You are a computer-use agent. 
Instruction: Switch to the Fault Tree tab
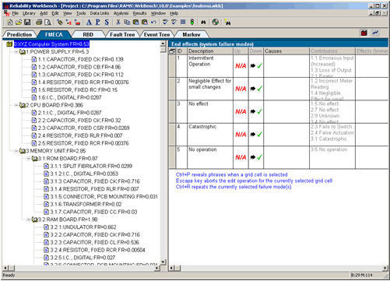(x=122, y=34)
